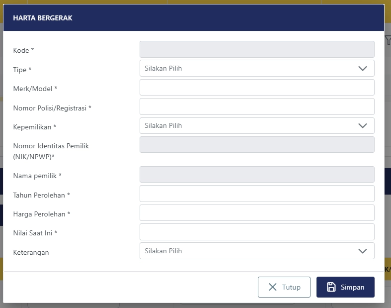391x308 pixels.
Task: Click the greyed-out Kode field
Action: click(x=256, y=49)
